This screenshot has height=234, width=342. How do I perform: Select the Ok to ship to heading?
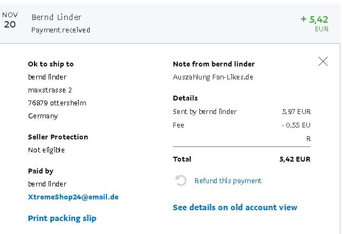pyautogui.click(x=51, y=64)
